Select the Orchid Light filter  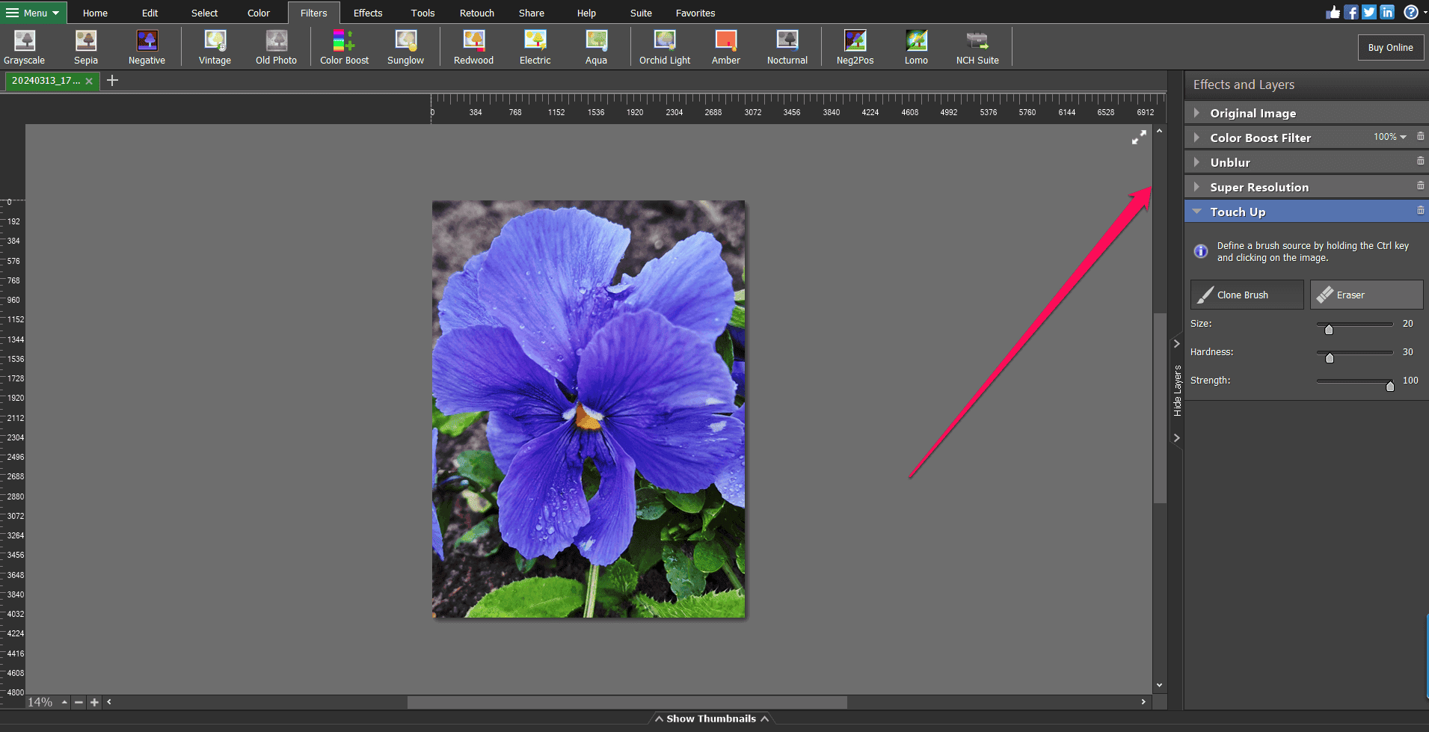coord(664,46)
